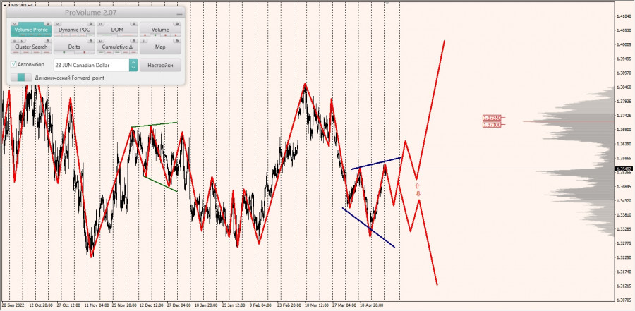The image size is (635, 311).
Task: Toggle the Cluster Search indicator
Action: [31, 47]
